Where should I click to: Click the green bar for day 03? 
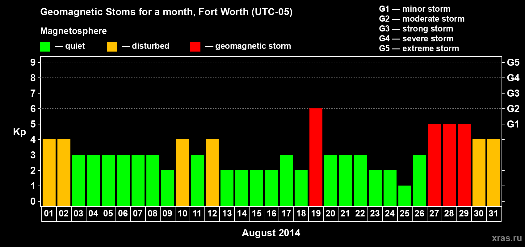click(79, 180)
